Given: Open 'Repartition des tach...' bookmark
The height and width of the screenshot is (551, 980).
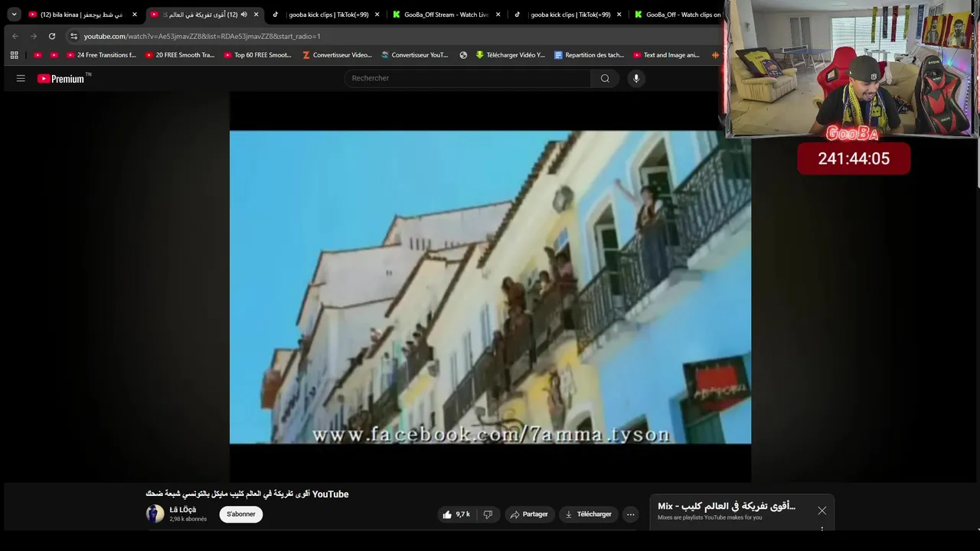Looking at the screenshot, I should (x=590, y=55).
